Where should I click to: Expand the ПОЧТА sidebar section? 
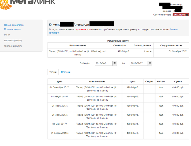tap(7, 35)
